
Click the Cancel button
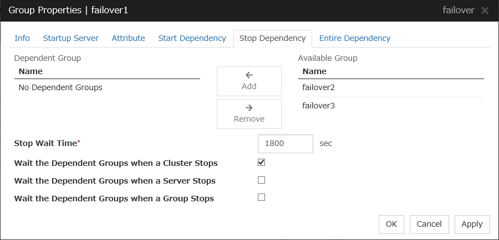tap(429, 224)
